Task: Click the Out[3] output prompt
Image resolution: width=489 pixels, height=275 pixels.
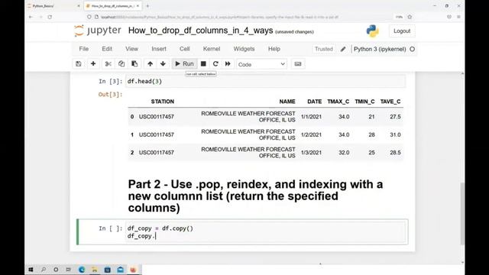Action: [x=110, y=95]
